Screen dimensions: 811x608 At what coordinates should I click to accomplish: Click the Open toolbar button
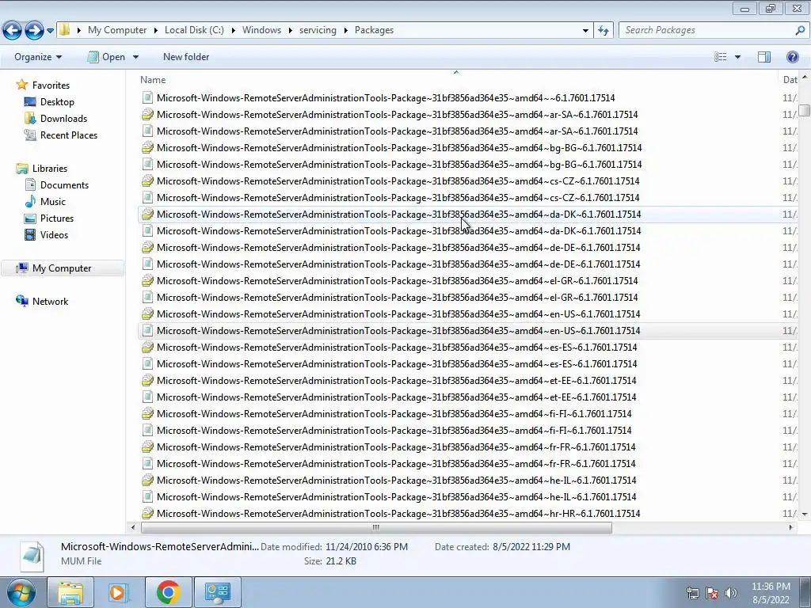tap(107, 57)
